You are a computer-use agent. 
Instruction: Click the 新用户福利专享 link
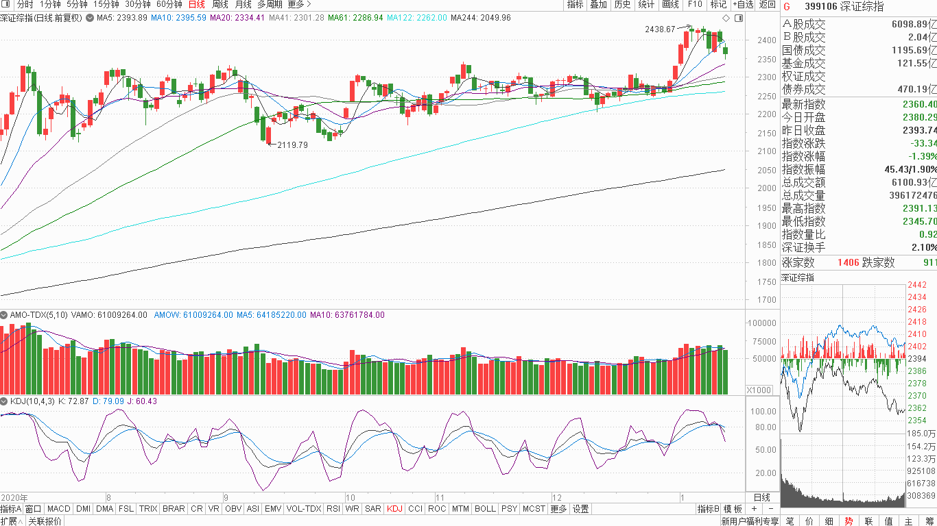point(749,521)
